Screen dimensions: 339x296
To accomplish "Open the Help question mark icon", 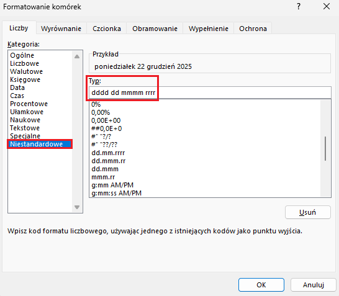I will pyautogui.click(x=299, y=6).
